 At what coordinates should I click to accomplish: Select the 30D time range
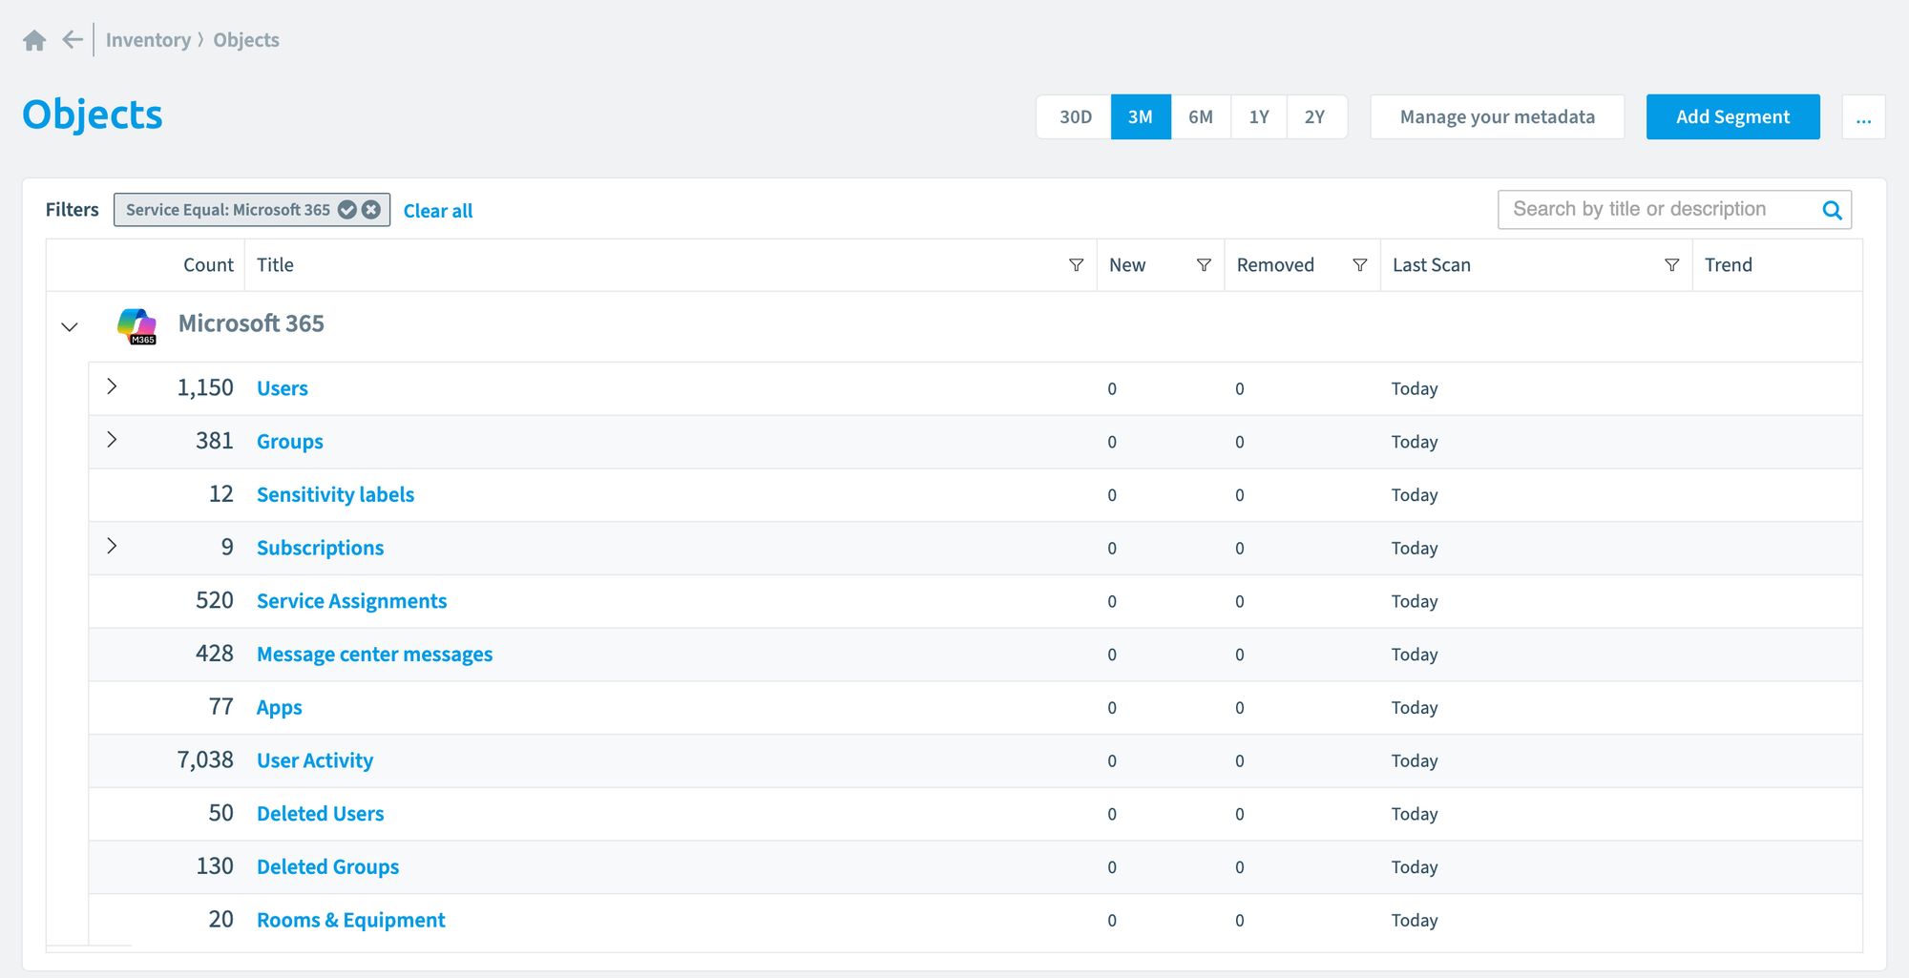[x=1075, y=117]
